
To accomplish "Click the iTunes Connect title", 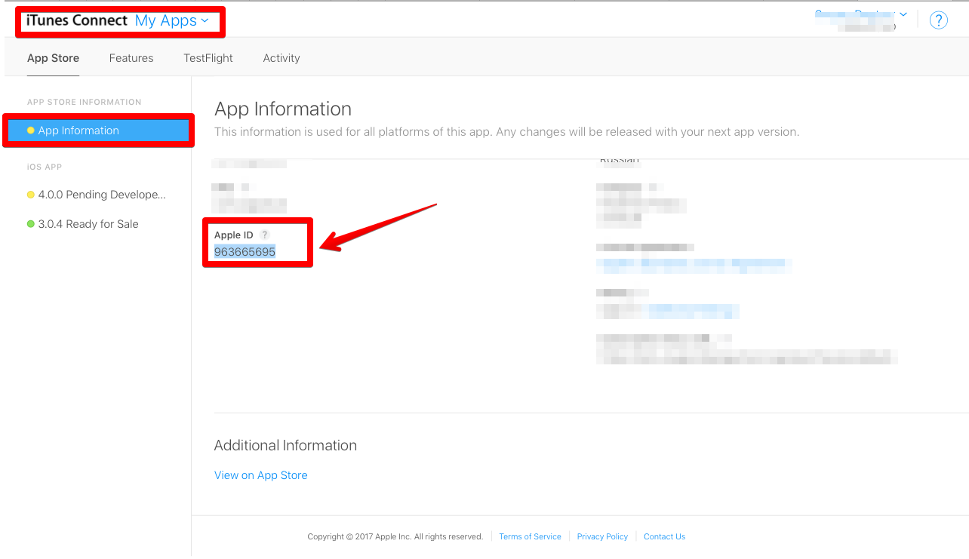I will pos(77,20).
